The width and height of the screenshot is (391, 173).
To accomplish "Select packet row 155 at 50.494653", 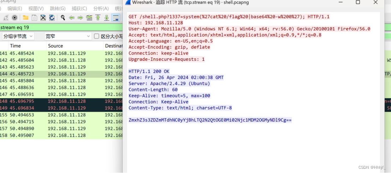I will [61, 115].
